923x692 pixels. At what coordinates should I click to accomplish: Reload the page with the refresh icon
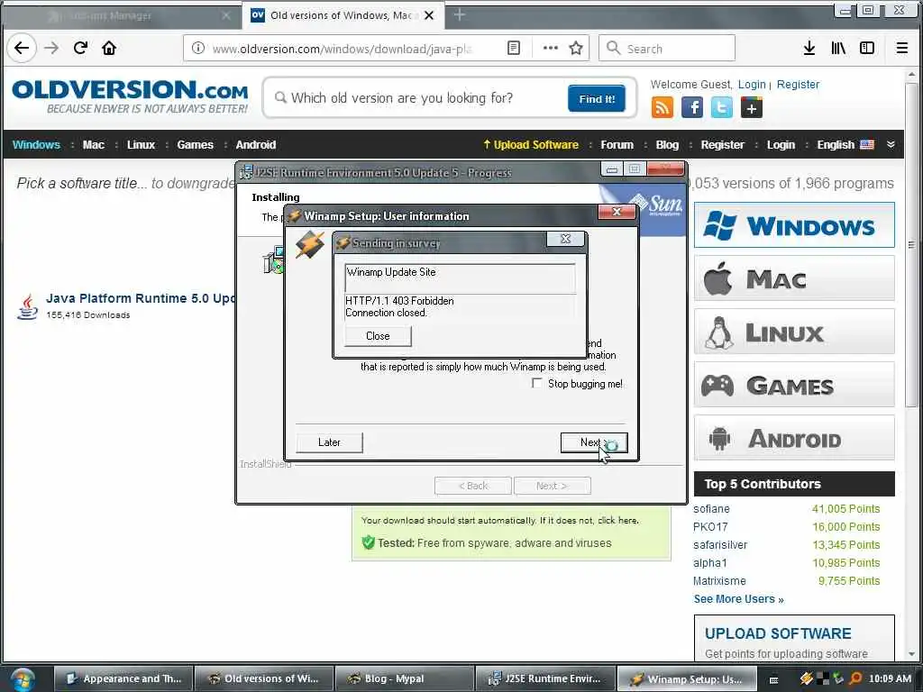pyautogui.click(x=80, y=49)
